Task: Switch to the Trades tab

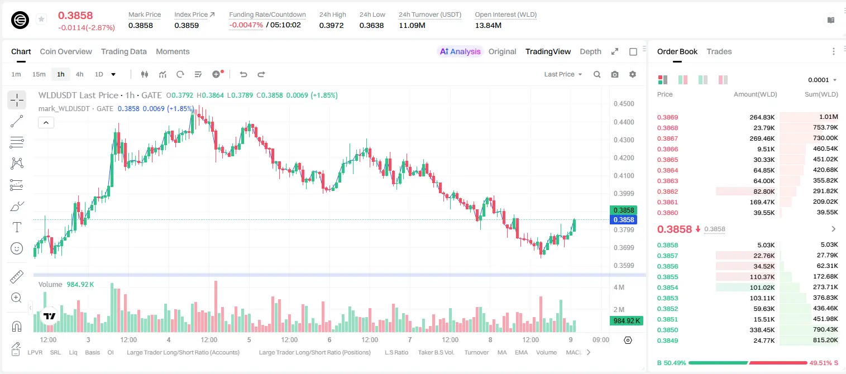Action: 719,51
